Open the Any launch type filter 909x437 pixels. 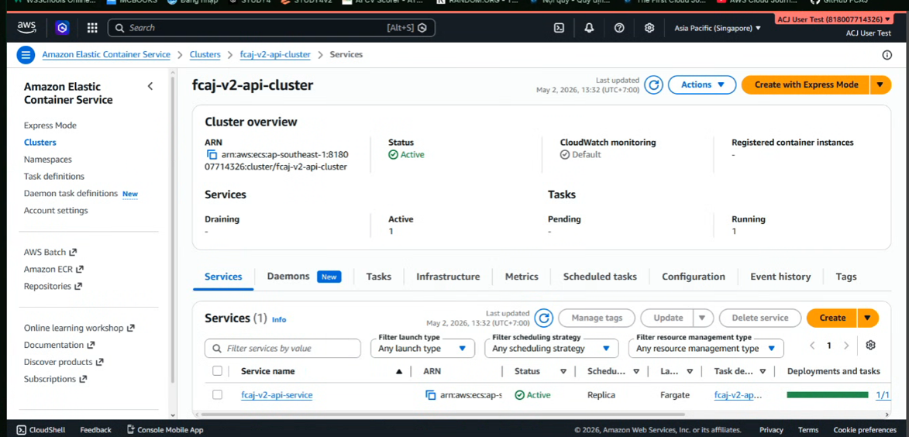pyautogui.click(x=422, y=349)
